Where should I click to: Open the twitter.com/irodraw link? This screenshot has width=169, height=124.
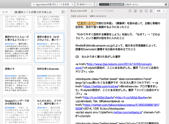click(x=101, y=86)
